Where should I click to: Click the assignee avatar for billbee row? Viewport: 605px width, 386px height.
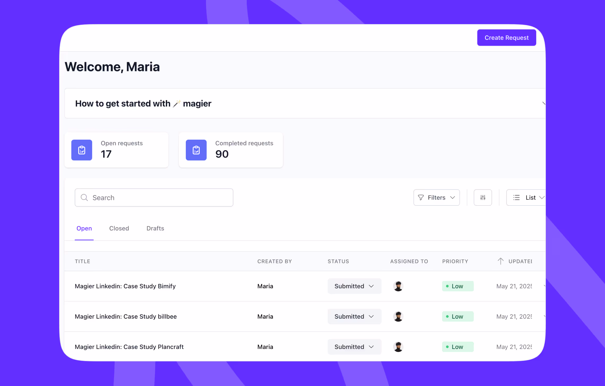coord(398,316)
